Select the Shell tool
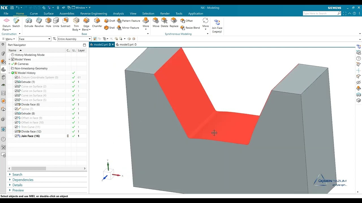This screenshot has height=203, width=362. click(109, 28)
